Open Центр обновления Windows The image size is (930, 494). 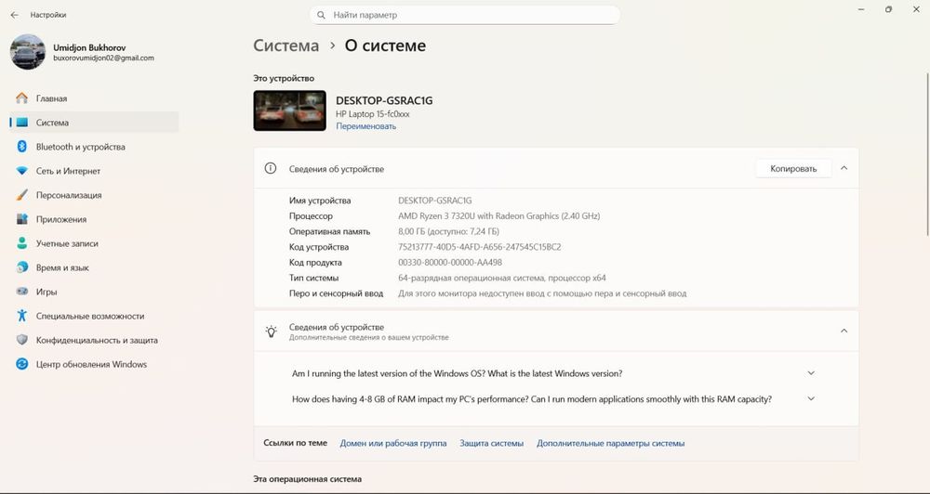(94, 364)
